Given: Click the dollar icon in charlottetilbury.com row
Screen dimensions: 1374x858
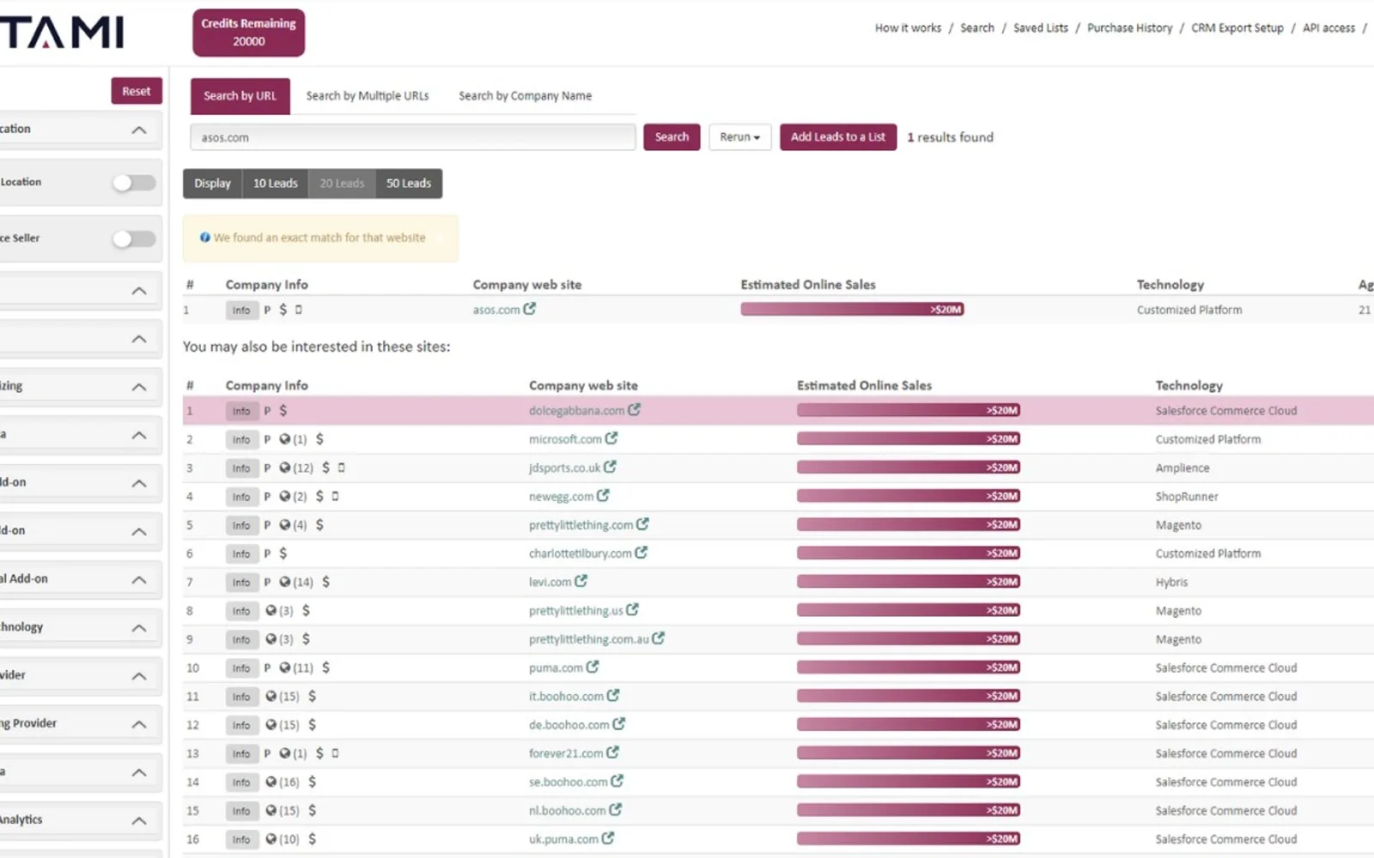Looking at the screenshot, I should point(283,553).
